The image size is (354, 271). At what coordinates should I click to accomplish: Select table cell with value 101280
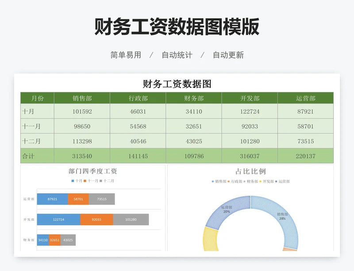coord(250,141)
